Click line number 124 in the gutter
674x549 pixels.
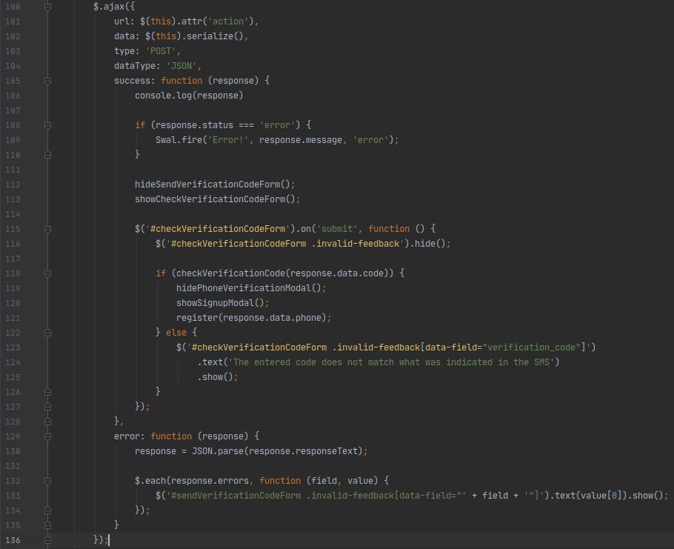(13, 362)
